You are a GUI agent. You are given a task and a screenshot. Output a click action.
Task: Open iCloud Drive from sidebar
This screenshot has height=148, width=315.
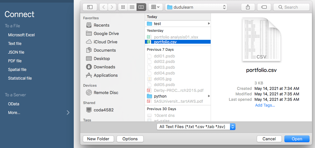tap(105, 42)
